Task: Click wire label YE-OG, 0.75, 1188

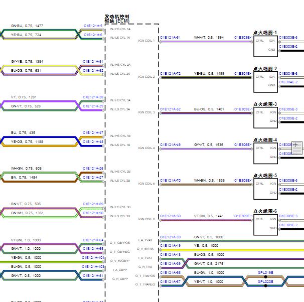Action: tap(27, 141)
